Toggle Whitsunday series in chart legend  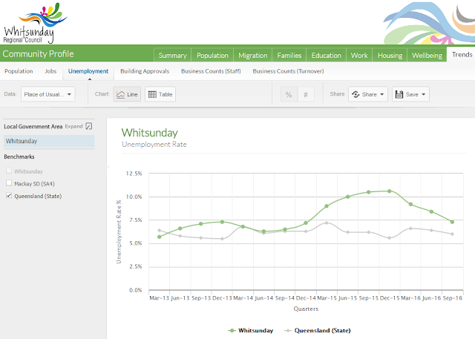click(x=251, y=330)
